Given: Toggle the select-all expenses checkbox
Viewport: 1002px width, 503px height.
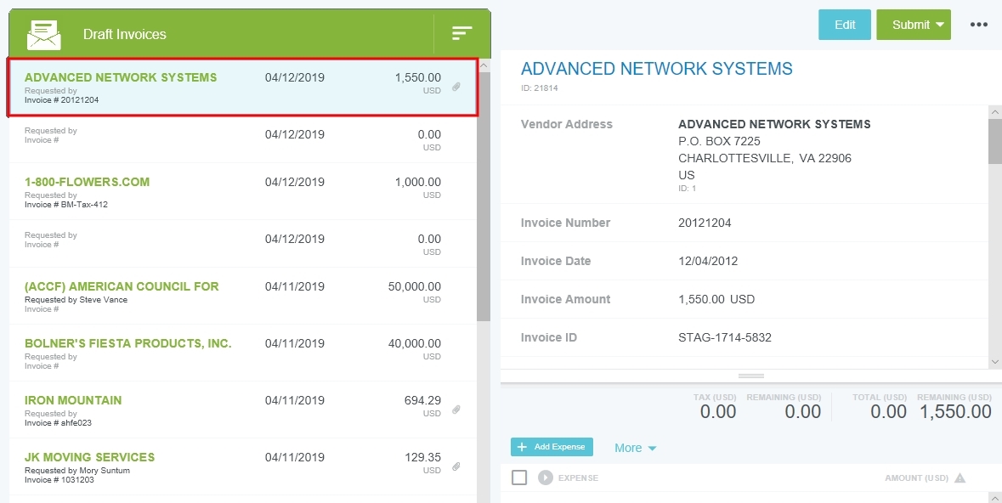Looking at the screenshot, I should point(519,478).
